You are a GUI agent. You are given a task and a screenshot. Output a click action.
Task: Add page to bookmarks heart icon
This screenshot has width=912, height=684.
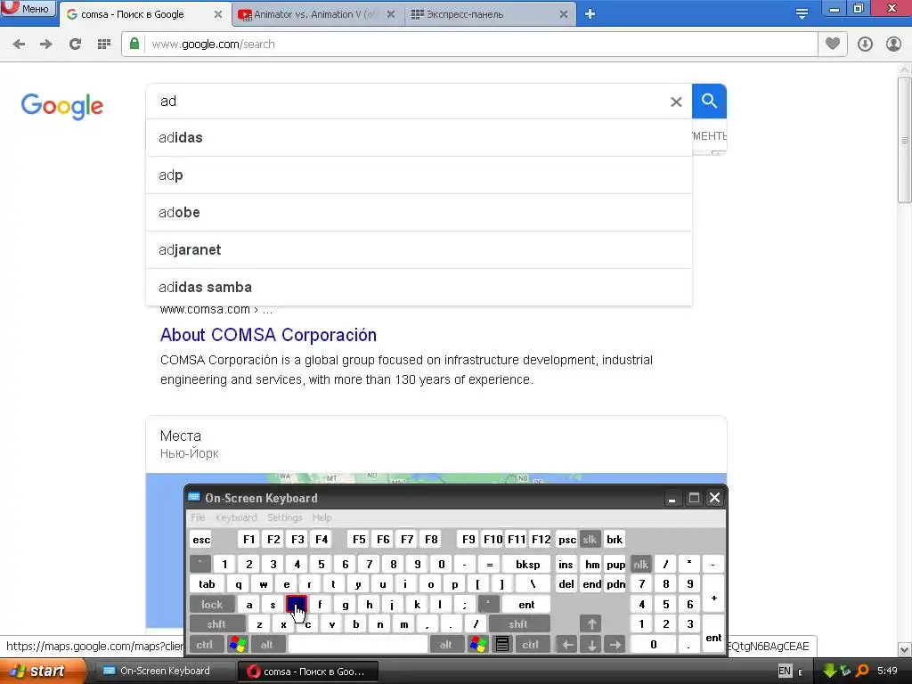coord(833,44)
